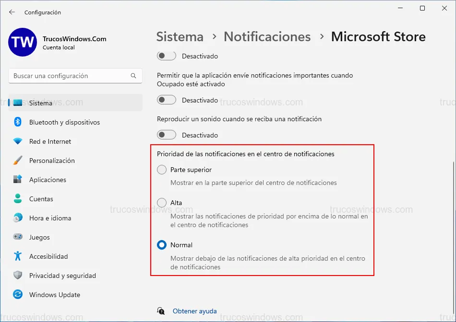Viewport: 456px width, 322px height.
Task: Select the Normal priority radio button
Action: coord(162,245)
